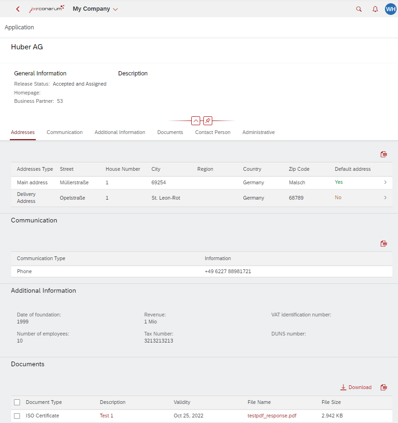Click the preconarum logo
398x423 pixels.
click(x=47, y=8)
